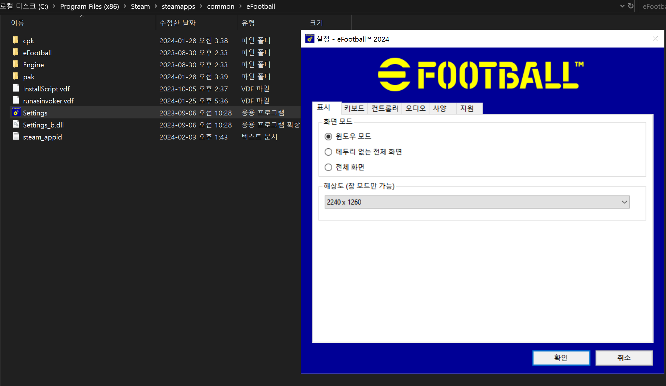
Task: Click date 2024-01-25 오후 5:36
Action: click(193, 101)
